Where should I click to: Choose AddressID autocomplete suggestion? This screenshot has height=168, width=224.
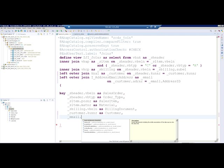point(87,122)
